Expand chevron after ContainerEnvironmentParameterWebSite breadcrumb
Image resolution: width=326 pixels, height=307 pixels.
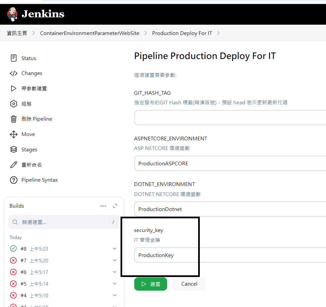[146, 33]
